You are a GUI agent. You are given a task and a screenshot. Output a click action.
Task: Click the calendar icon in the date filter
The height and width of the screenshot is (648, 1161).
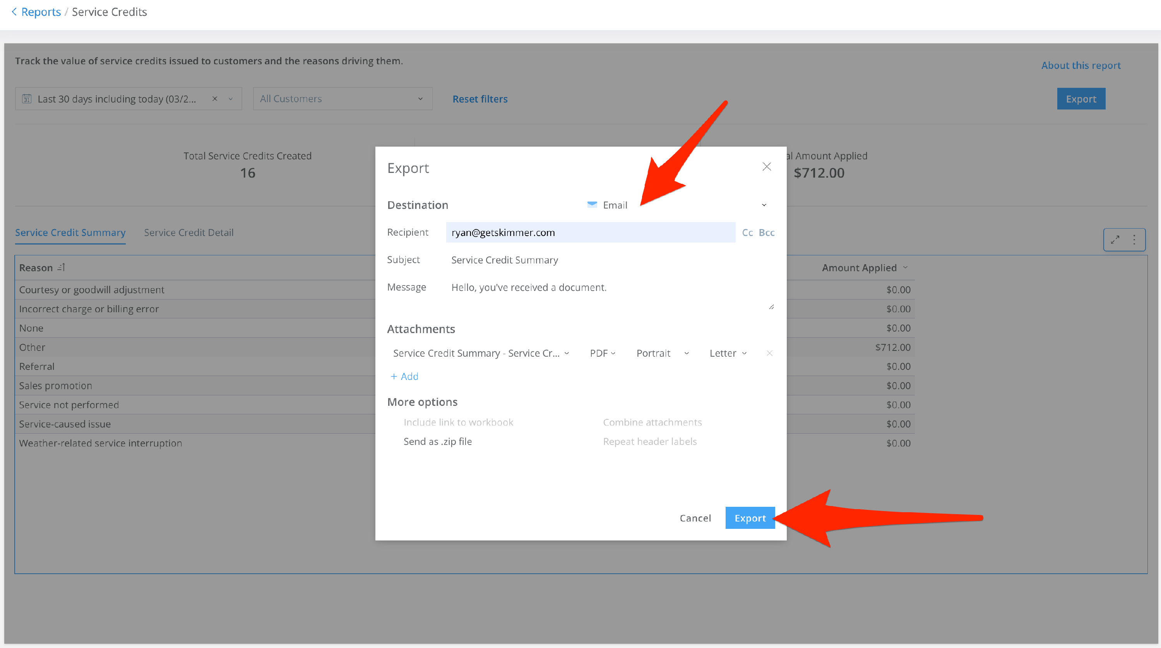(x=27, y=99)
